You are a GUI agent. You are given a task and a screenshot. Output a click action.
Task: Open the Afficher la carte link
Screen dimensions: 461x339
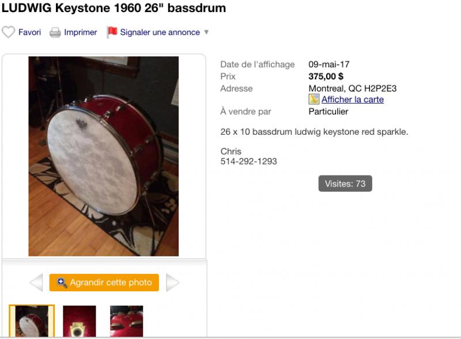click(x=352, y=100)
